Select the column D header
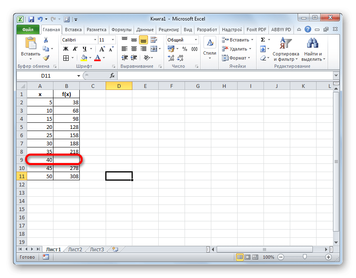 tap(119, 86)
